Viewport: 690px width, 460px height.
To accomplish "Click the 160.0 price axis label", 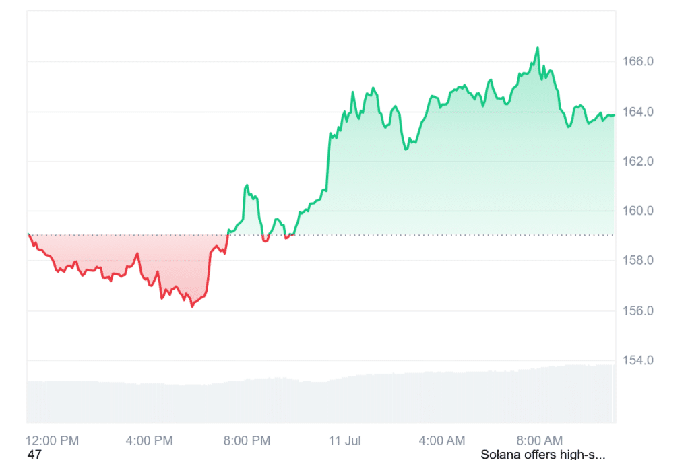I will (637, 211).
